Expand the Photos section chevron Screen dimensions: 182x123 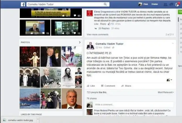click(x=80, y=42)
